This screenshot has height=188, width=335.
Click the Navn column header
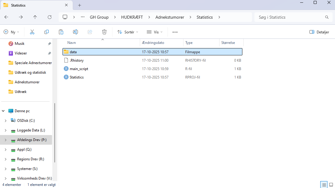pyautogui.click(x=72, y=43)
